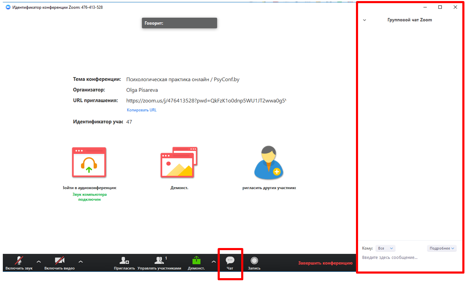Select the invitation URL text

coord(206,101)
